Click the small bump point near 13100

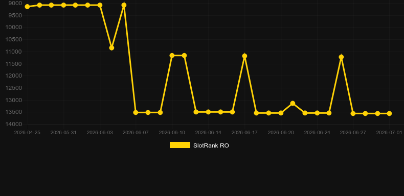click(293, 103)
